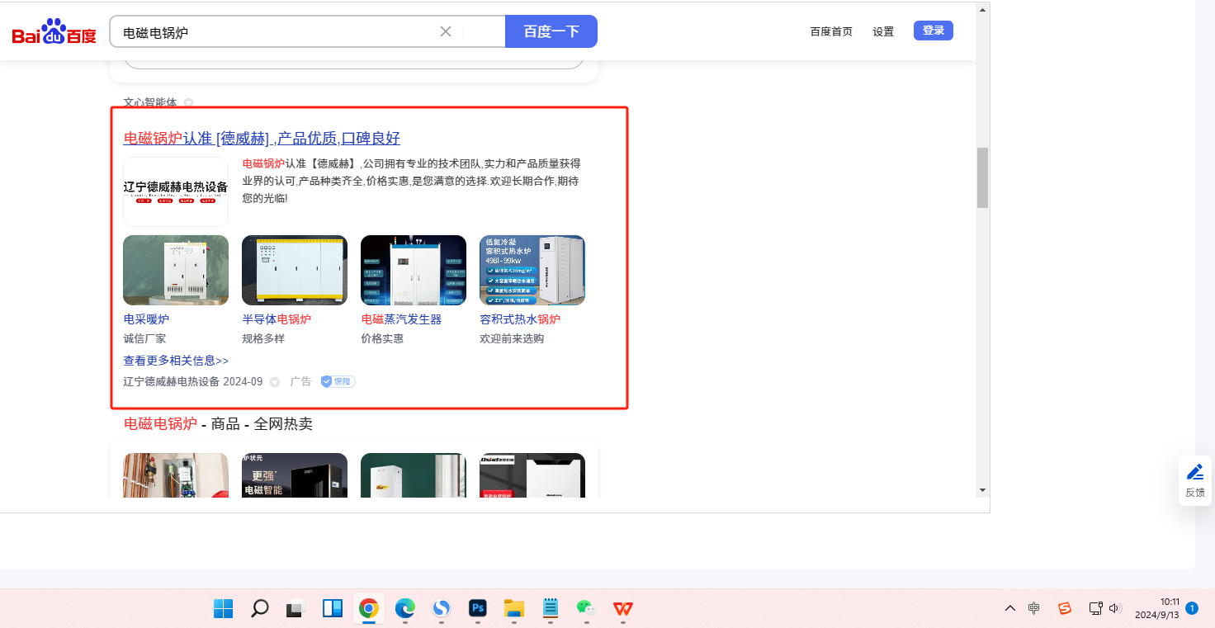The height and width of the screenshot is (628, 1215).
Task: Click the 诚信厂家 caption
Action: pos(144,339)
